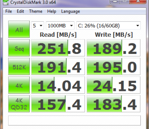Click the empty comment field at bottom
Screen dimensions: 149x129
(x=74, y=120)
